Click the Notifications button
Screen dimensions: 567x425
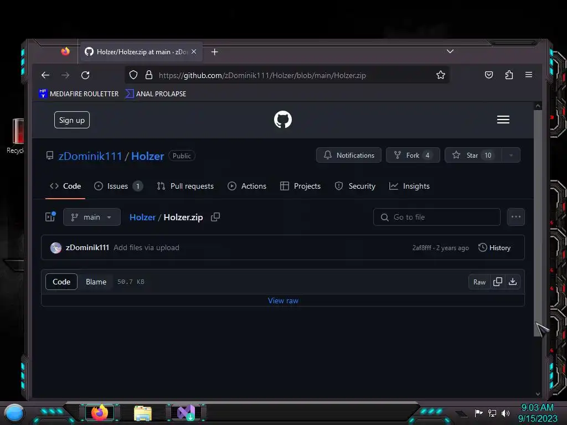coord(349,155)
